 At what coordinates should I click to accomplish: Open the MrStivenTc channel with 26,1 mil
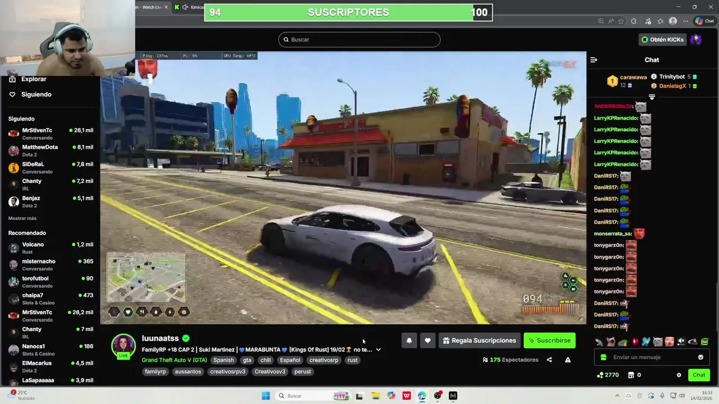pyautogui.click(x=51, y=134)
